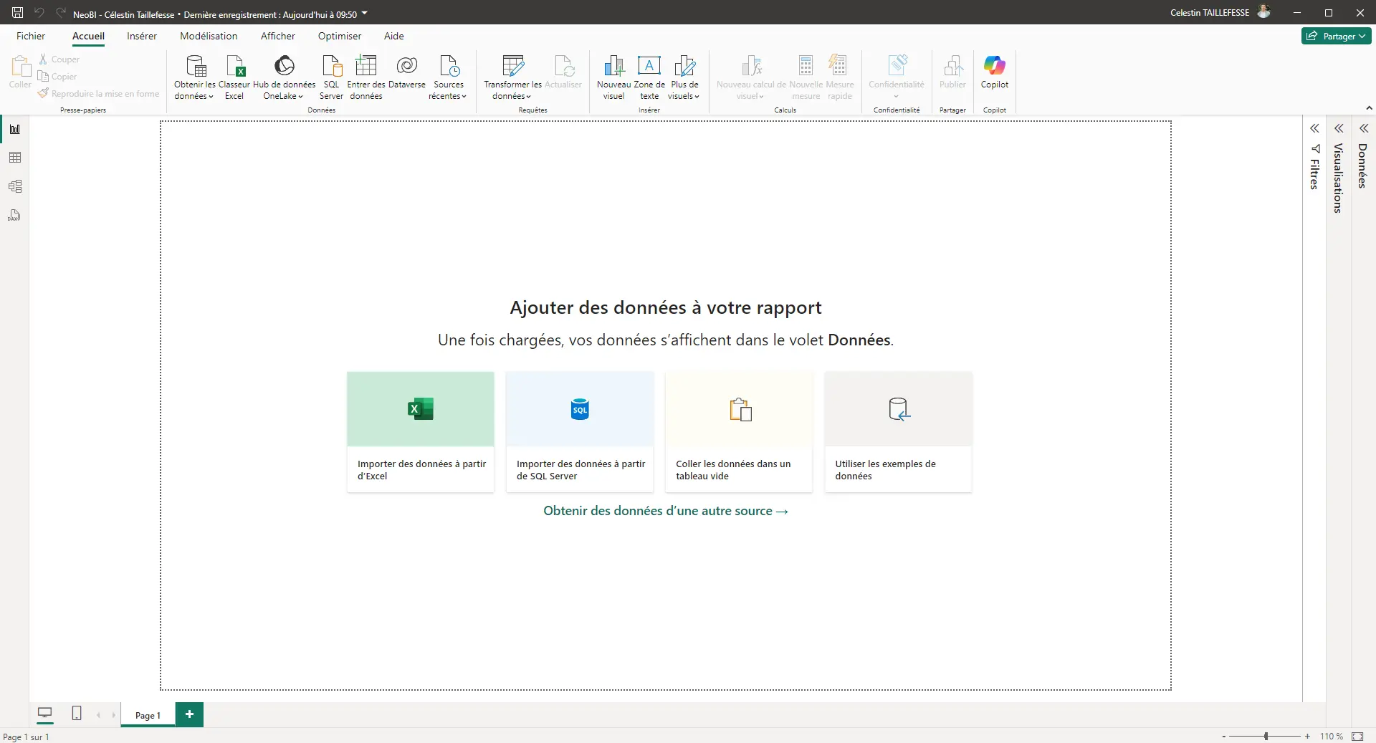
Task: Switch to the Modélisation tab
Action: 209,36
